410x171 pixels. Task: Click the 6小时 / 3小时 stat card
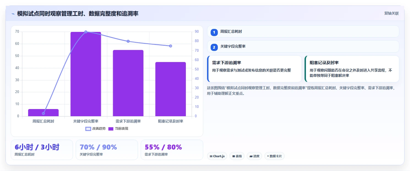coord(42,150)
